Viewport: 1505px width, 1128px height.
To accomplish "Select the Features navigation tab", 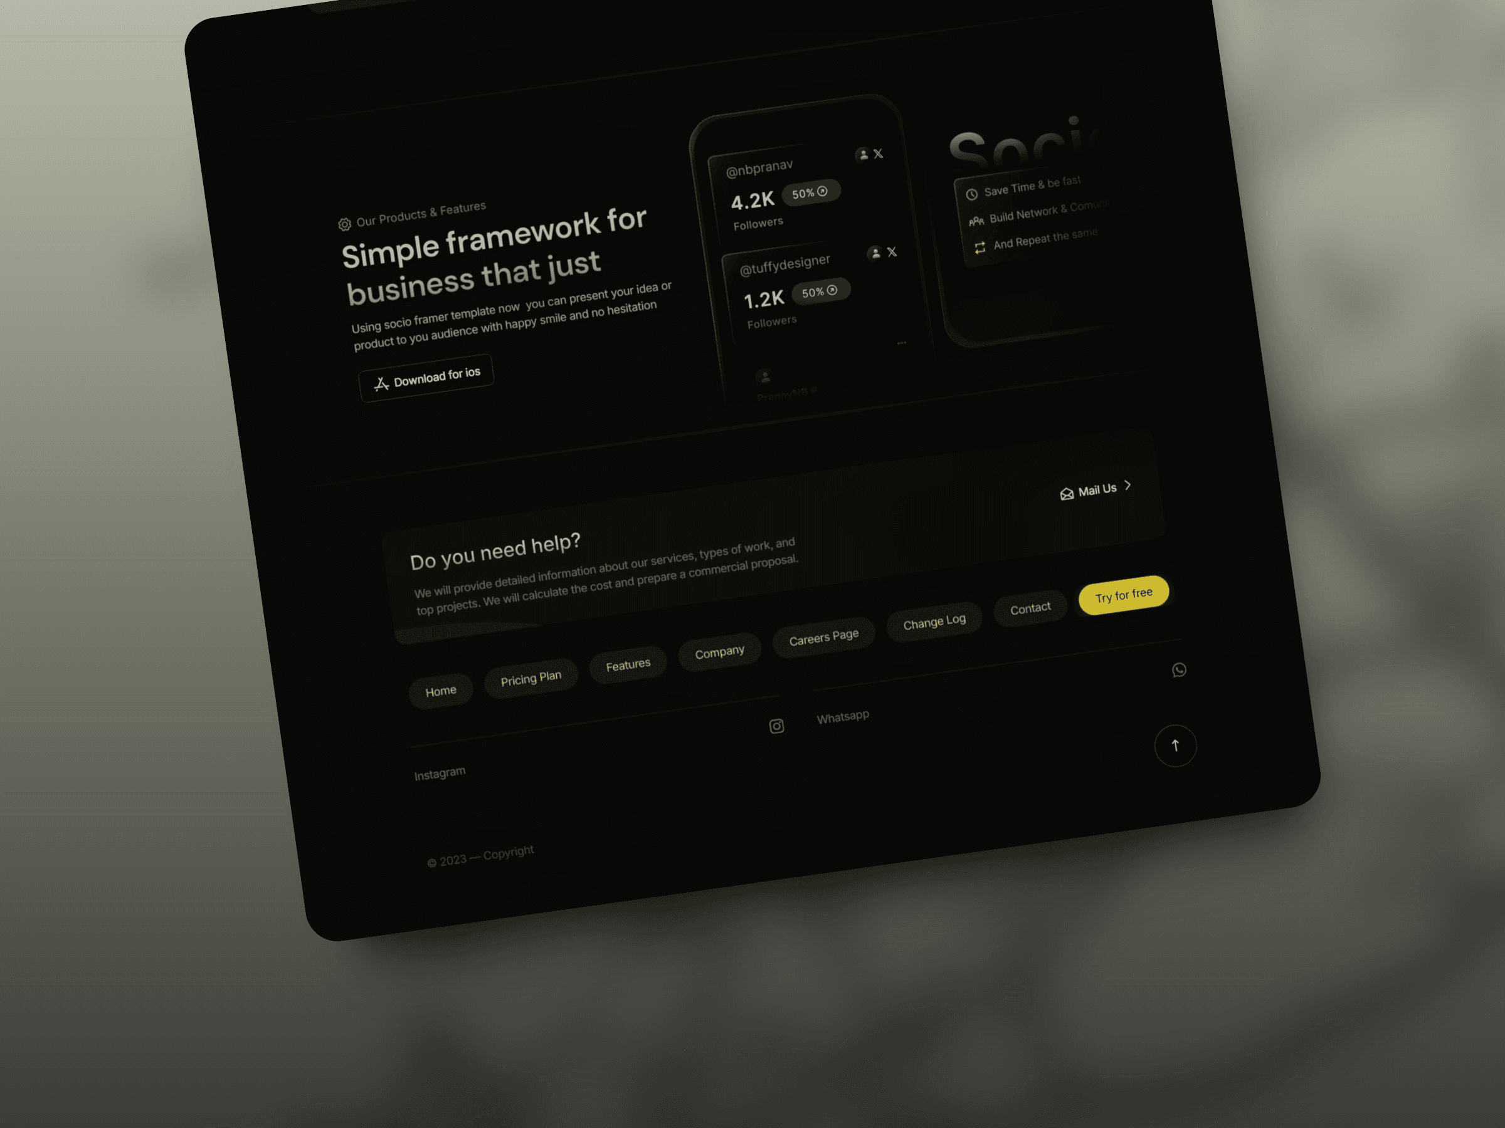I will (626, 662).
